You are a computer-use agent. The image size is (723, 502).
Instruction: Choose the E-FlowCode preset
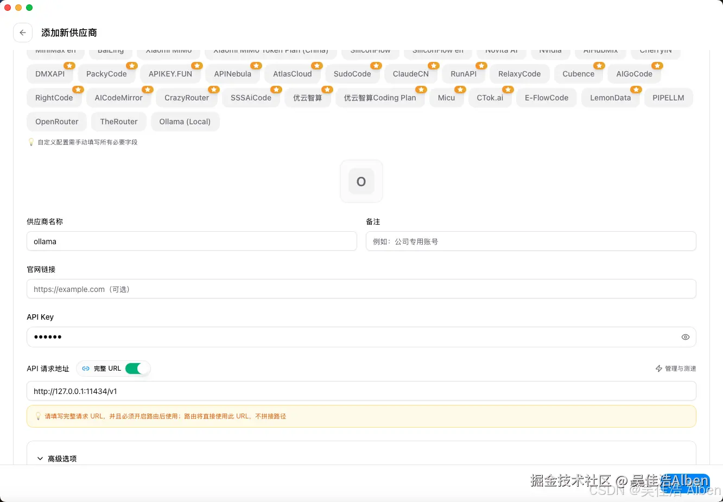point(547,98)
